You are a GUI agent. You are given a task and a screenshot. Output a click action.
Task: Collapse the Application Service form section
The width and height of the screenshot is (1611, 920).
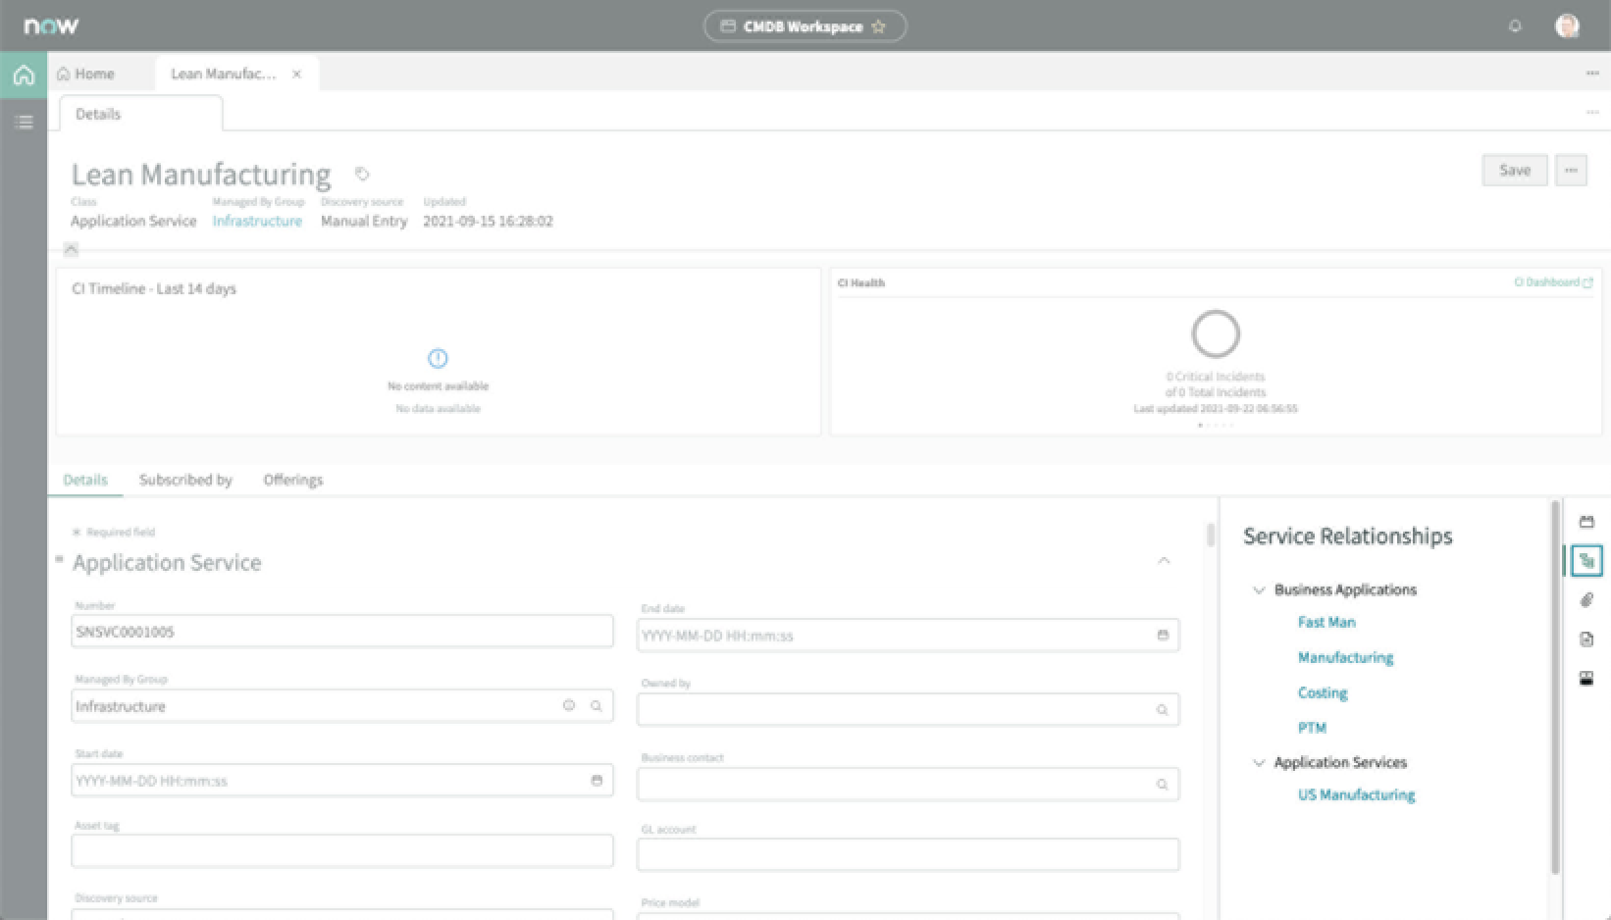1164,561
